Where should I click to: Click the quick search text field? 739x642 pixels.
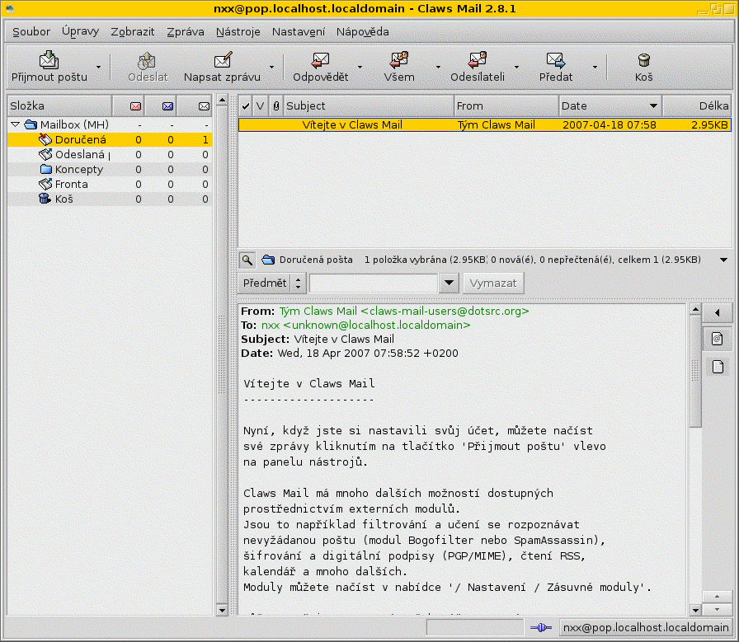pos(374,283)
